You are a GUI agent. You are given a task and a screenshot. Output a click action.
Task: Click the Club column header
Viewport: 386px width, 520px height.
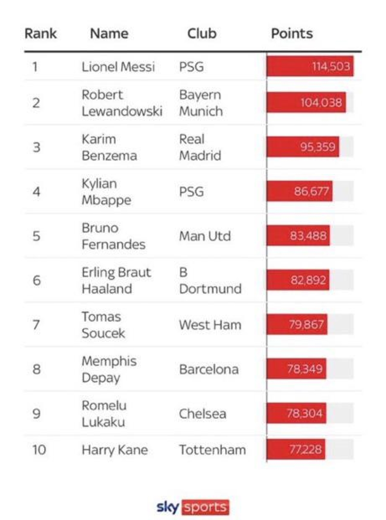click(202, 34)
